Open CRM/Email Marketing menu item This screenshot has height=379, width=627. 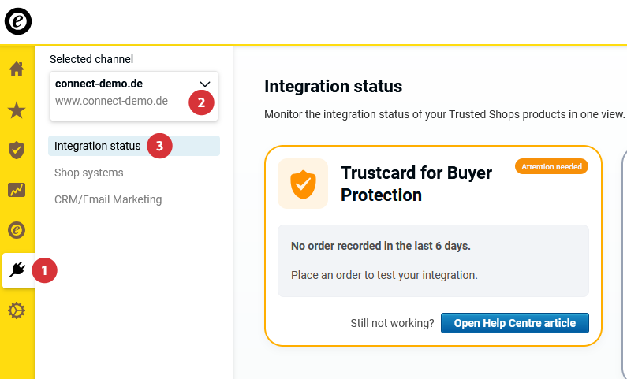tap(108, 199)
